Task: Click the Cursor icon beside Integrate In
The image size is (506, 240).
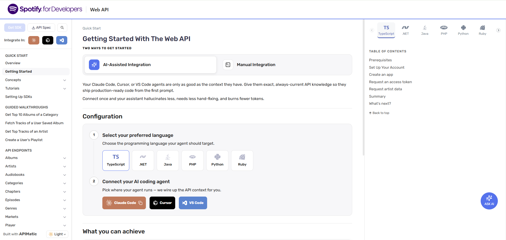Action: tap(48, 40)
